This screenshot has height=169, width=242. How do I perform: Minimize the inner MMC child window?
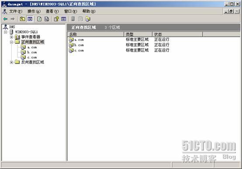[x=226, y=11]
